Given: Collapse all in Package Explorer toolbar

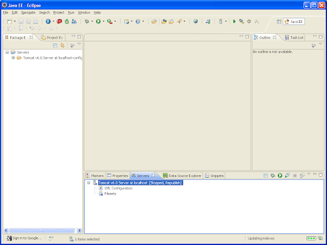Looking at the screenshot, I should click(x=55, y=45).
